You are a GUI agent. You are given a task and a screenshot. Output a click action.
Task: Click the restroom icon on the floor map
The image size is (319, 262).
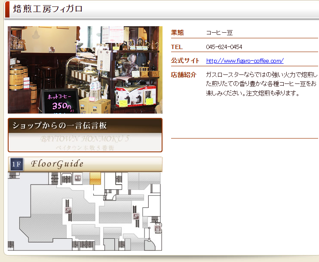tap(78, 177)
